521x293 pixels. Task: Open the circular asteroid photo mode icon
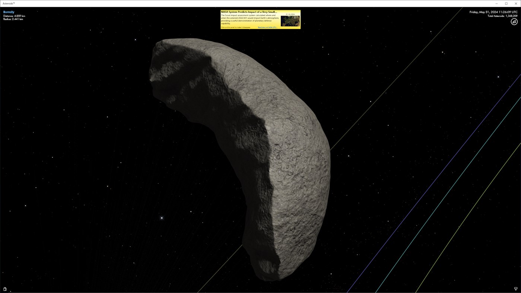coord(514,21)
